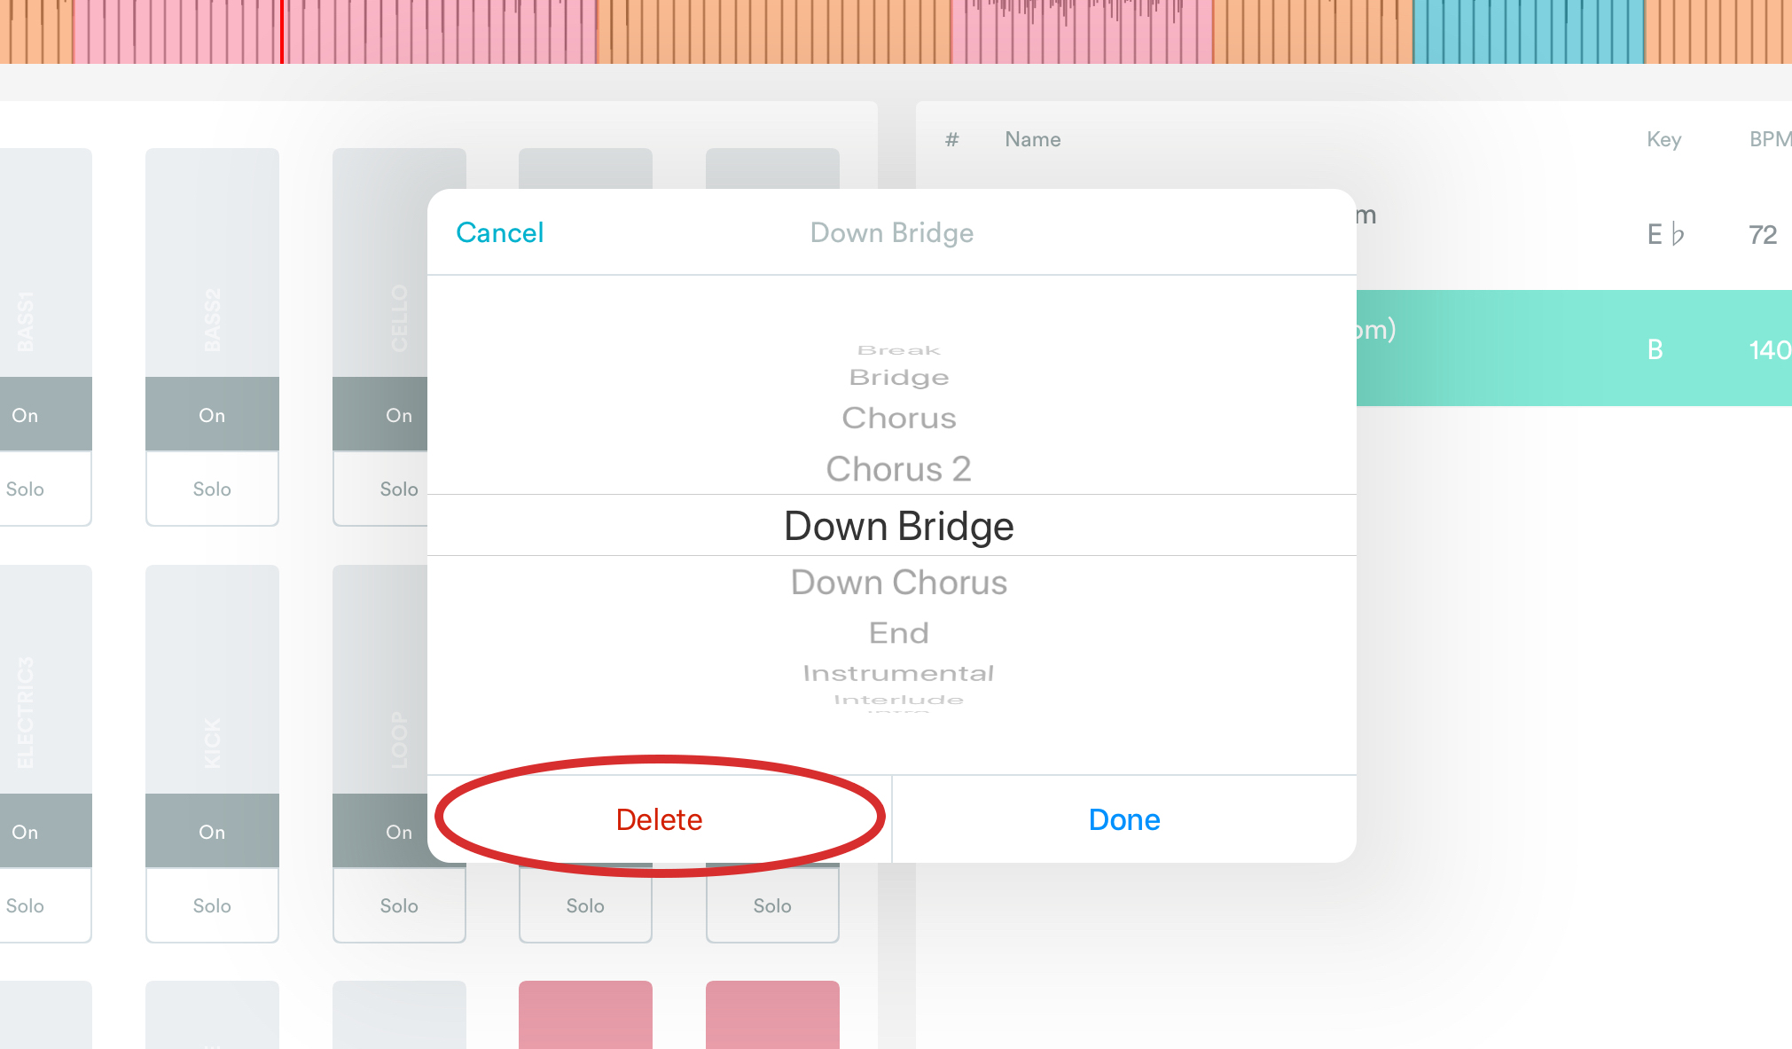Select Chorus 2 in the picker wheel
Screen dimensions: 1792x1049
pos(898,469)
